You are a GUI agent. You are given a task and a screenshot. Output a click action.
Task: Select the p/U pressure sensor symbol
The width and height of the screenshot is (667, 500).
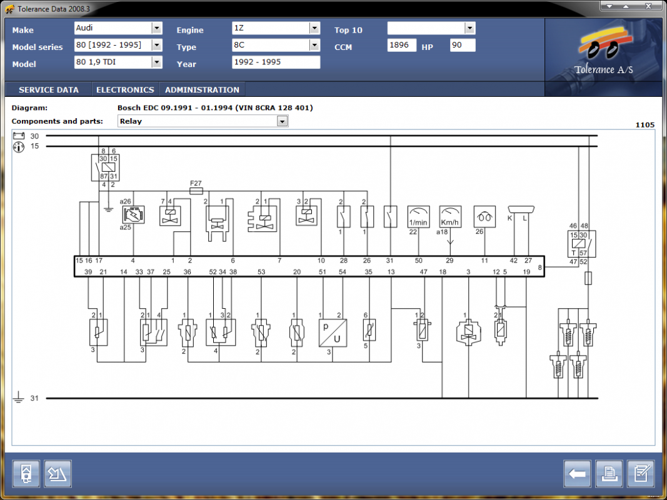333,333
